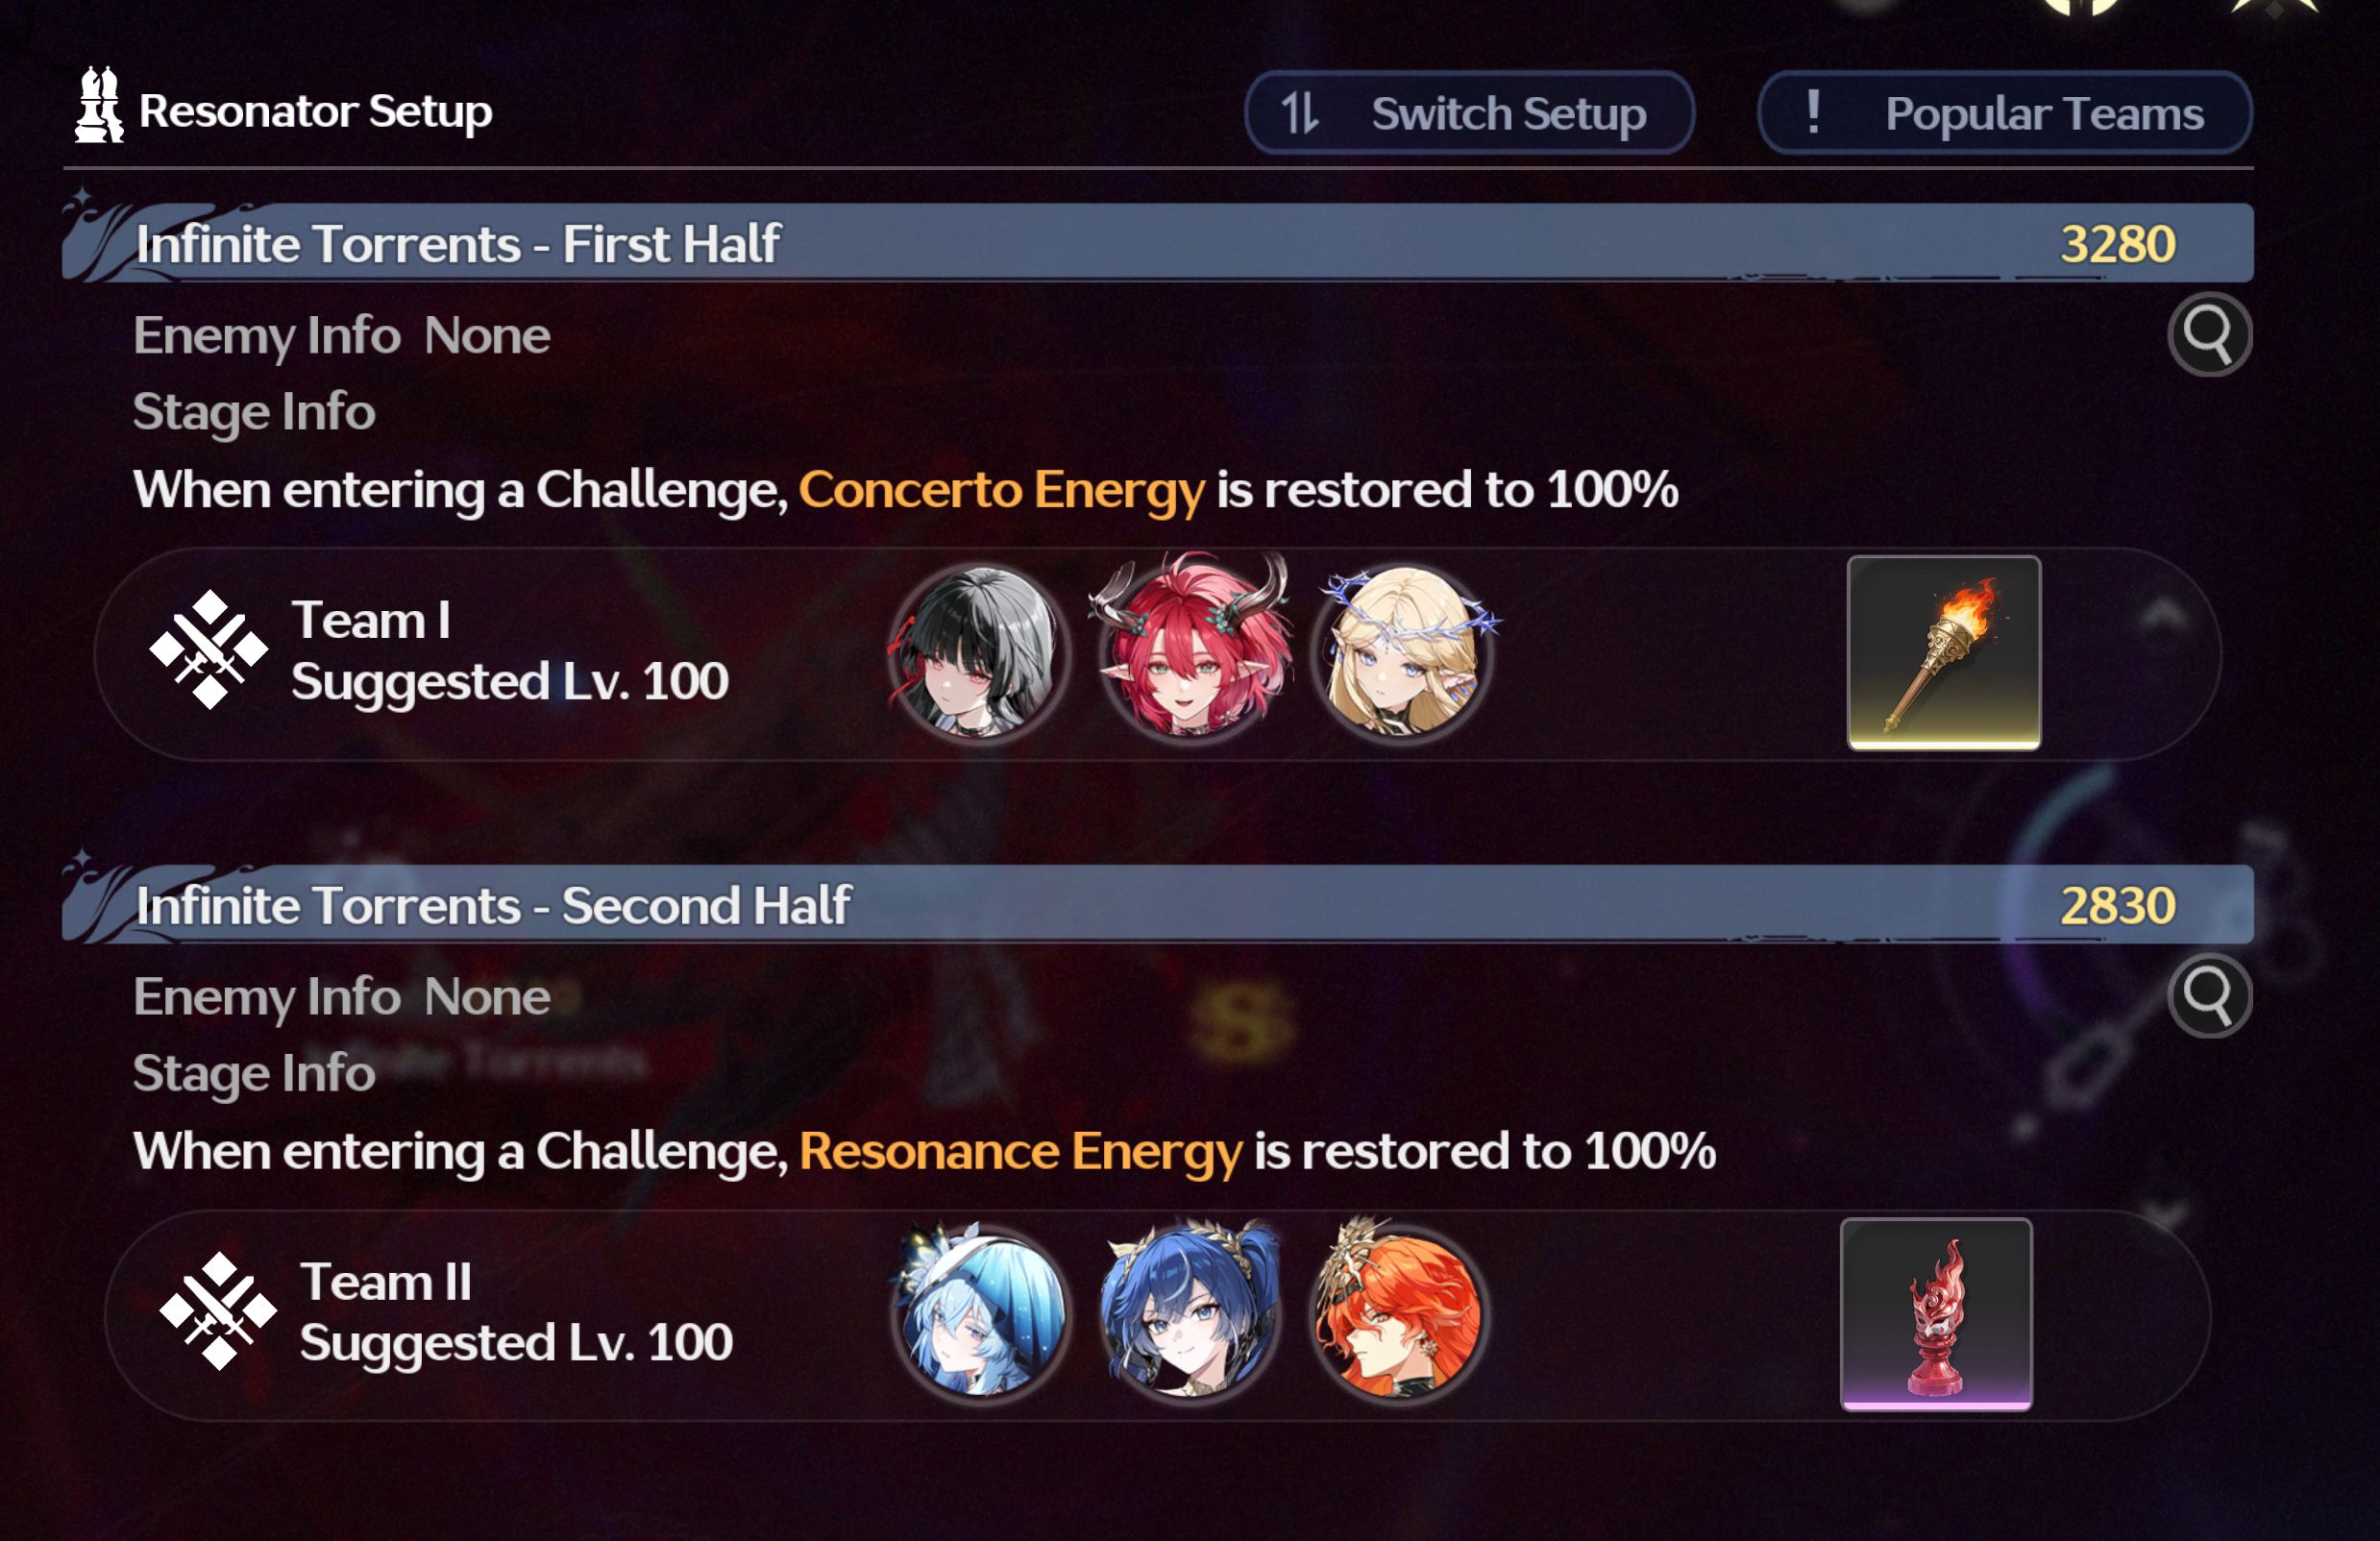
Task: Click the Team II crossed swords icon
Action: pos(219,1311)
